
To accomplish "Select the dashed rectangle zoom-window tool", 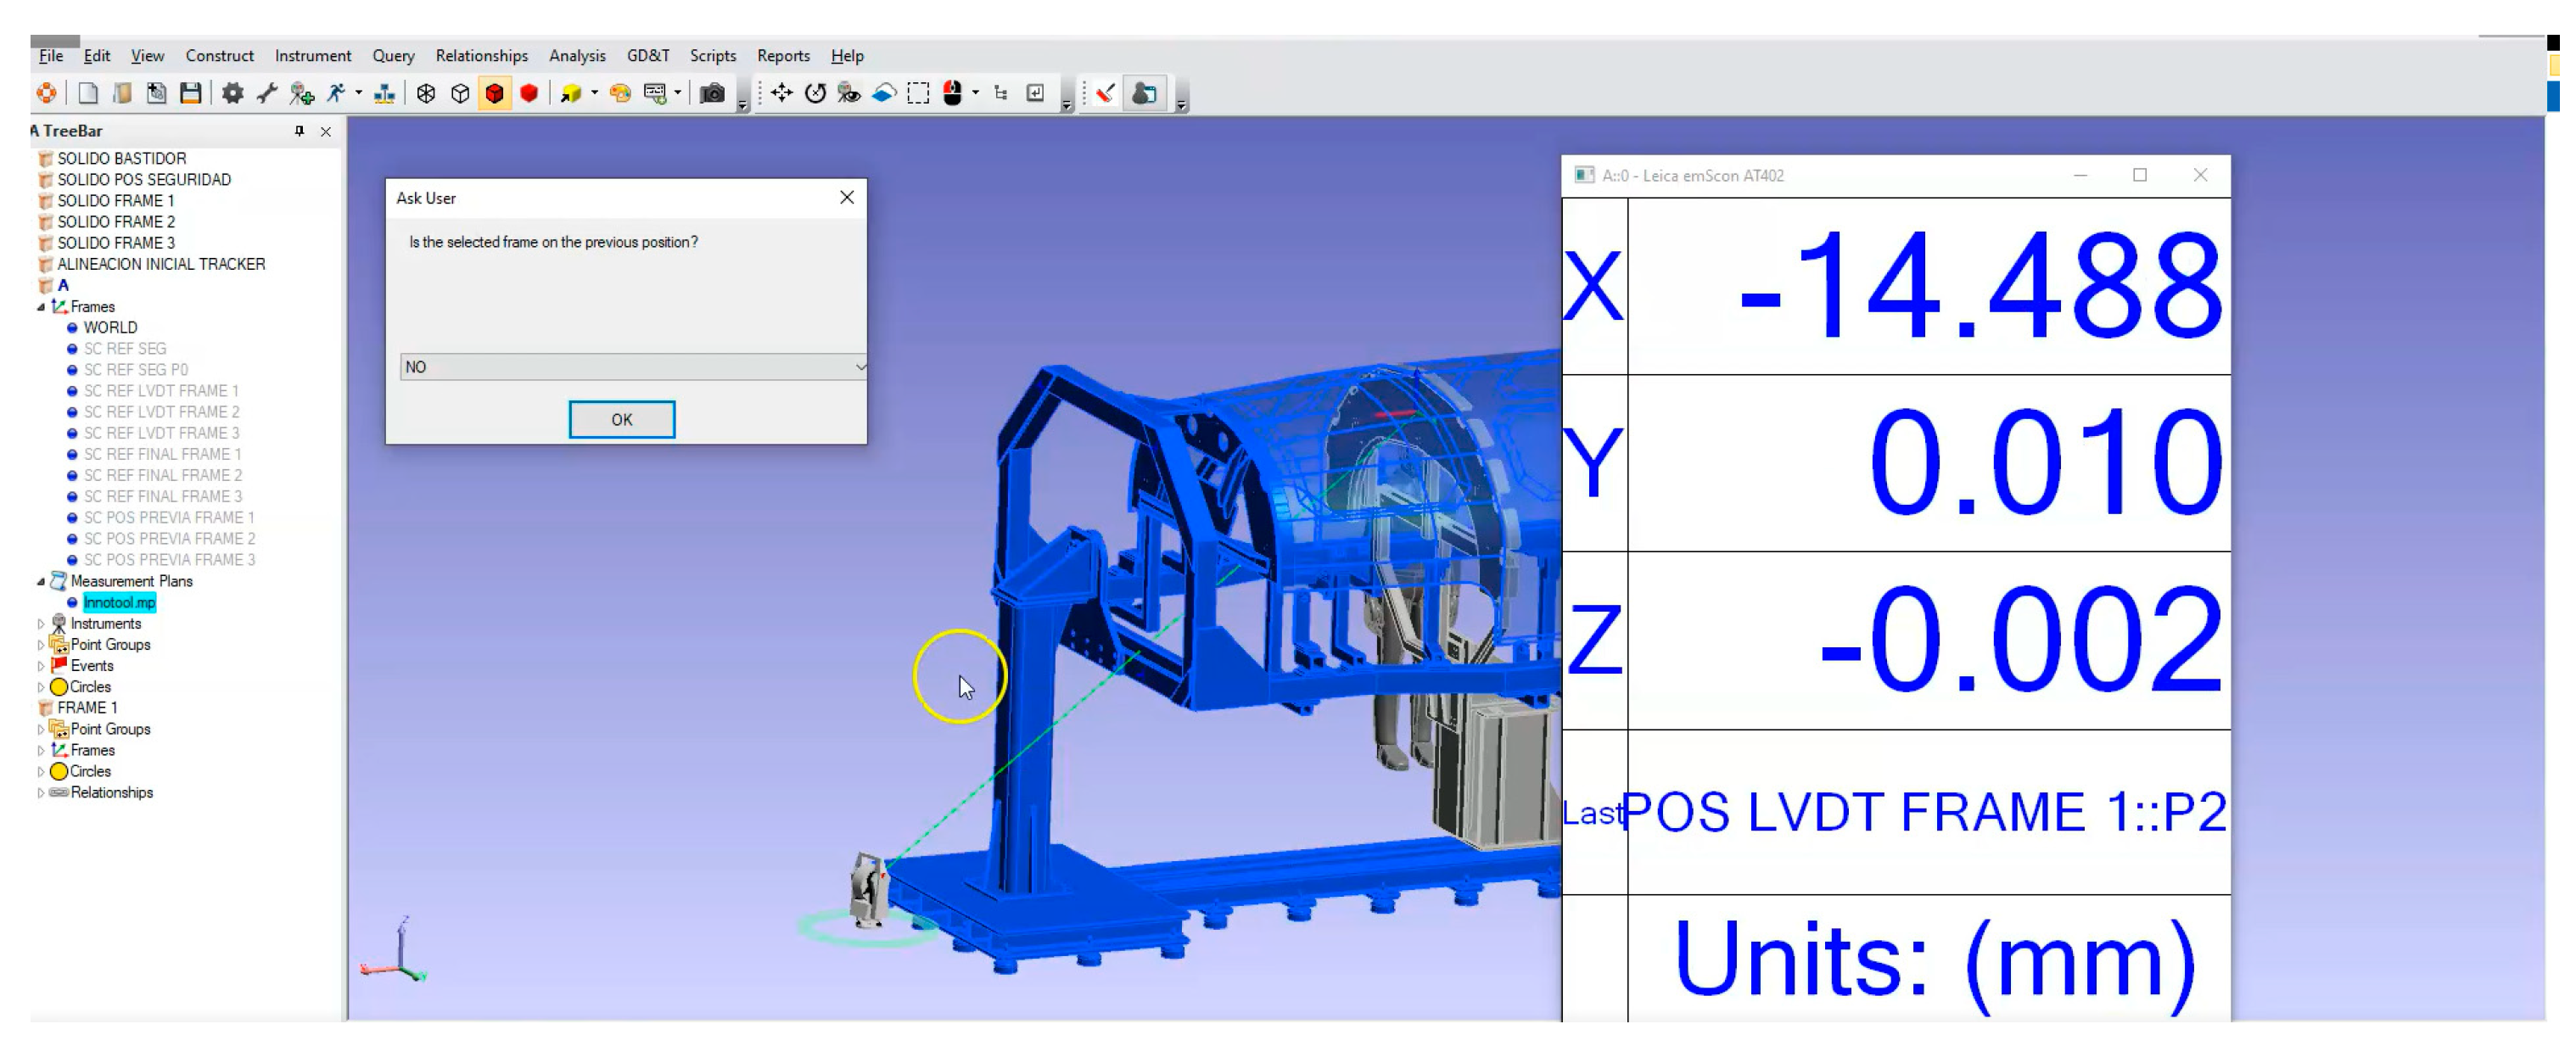I will pyautogui.click(x=918, y=94).
